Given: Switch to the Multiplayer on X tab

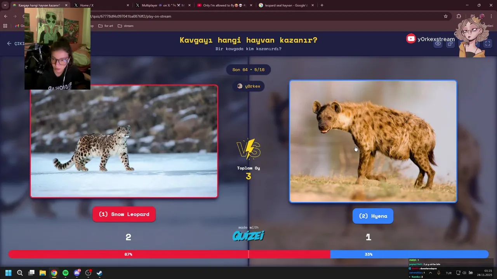Looking at the screenshot, I should click(162, 5).
